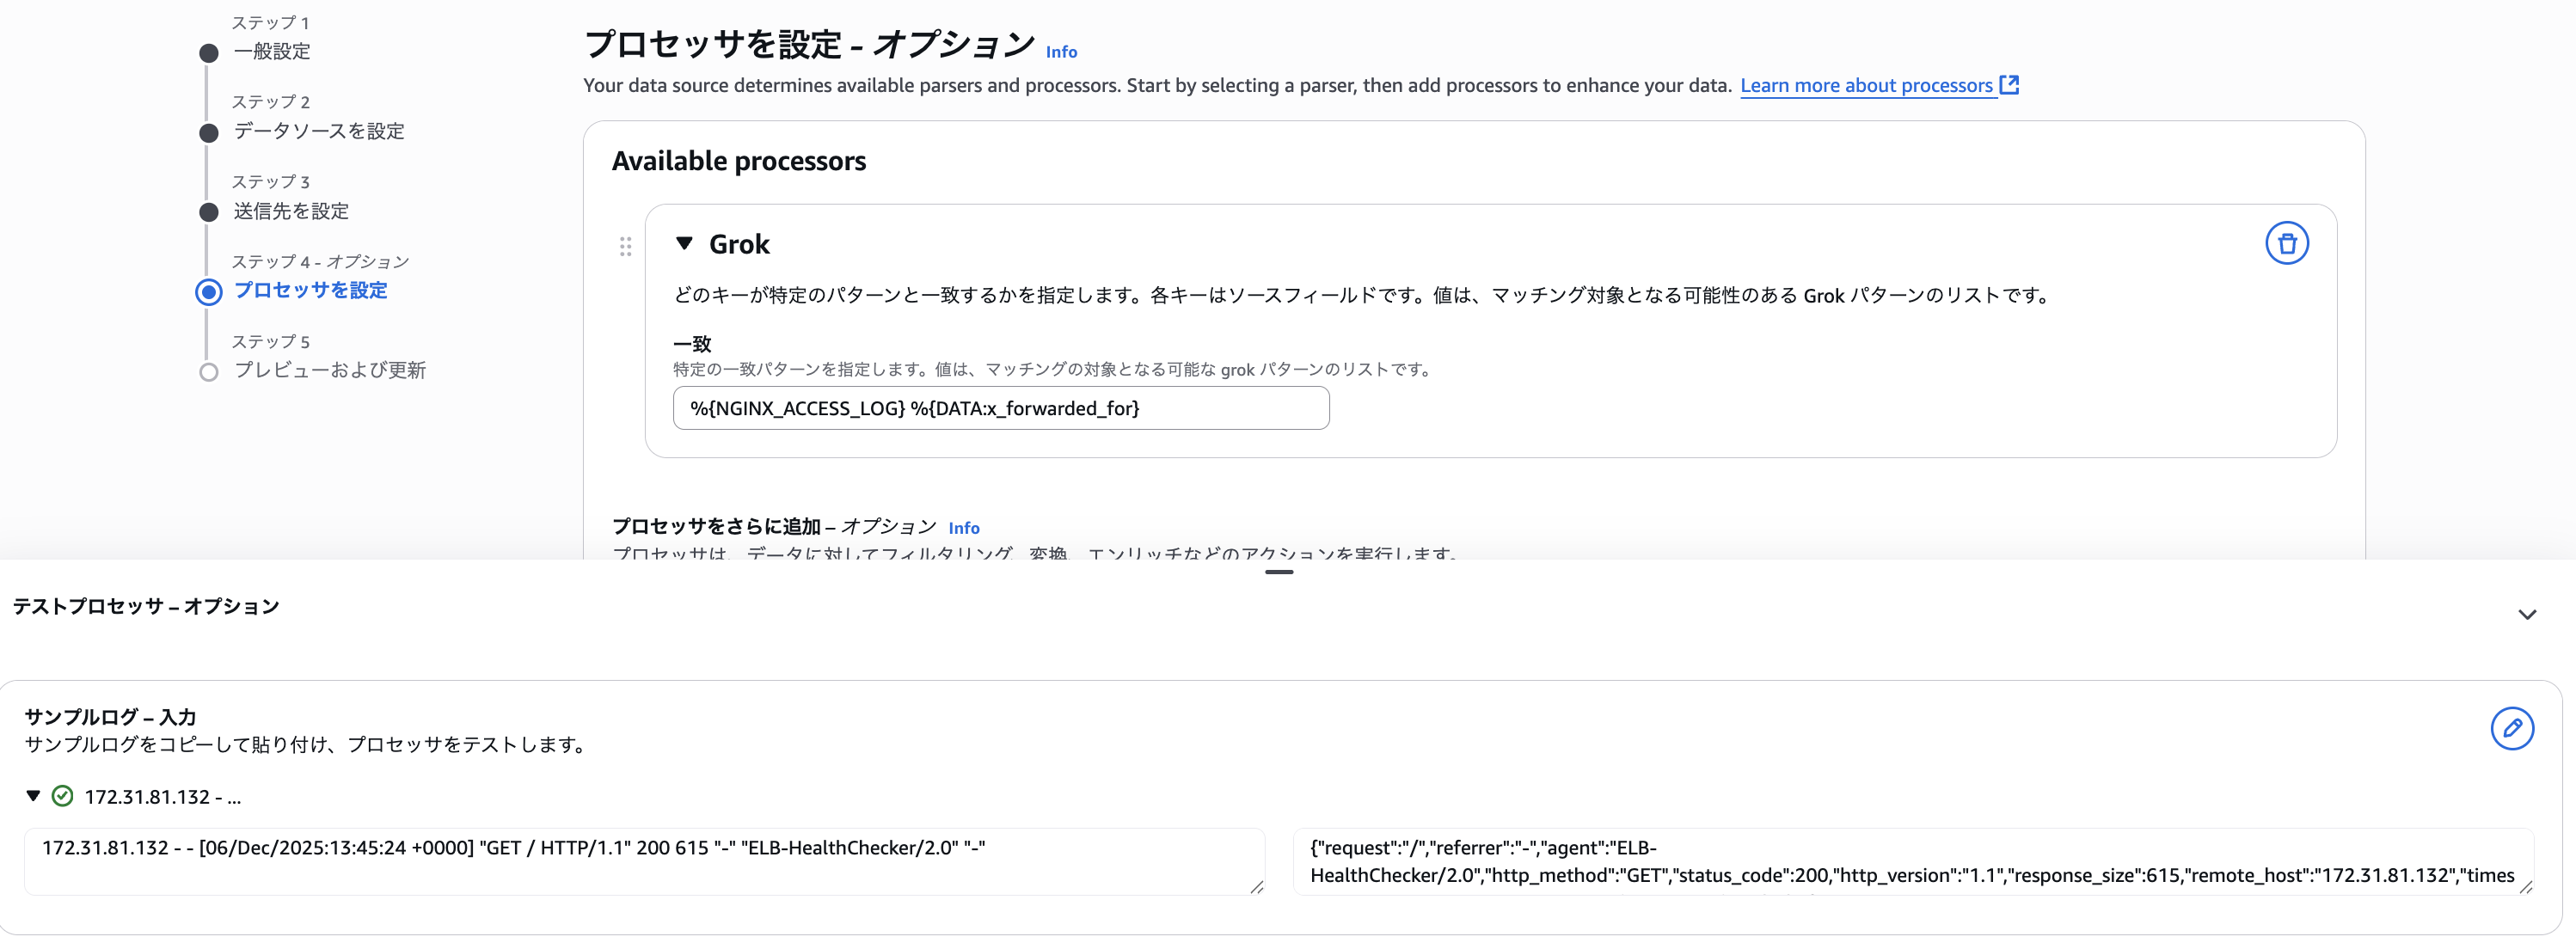Delete the Grok processor using the trash icon
The height and width of the screenshot is (949, 2576).
(x=2288, y=243)
